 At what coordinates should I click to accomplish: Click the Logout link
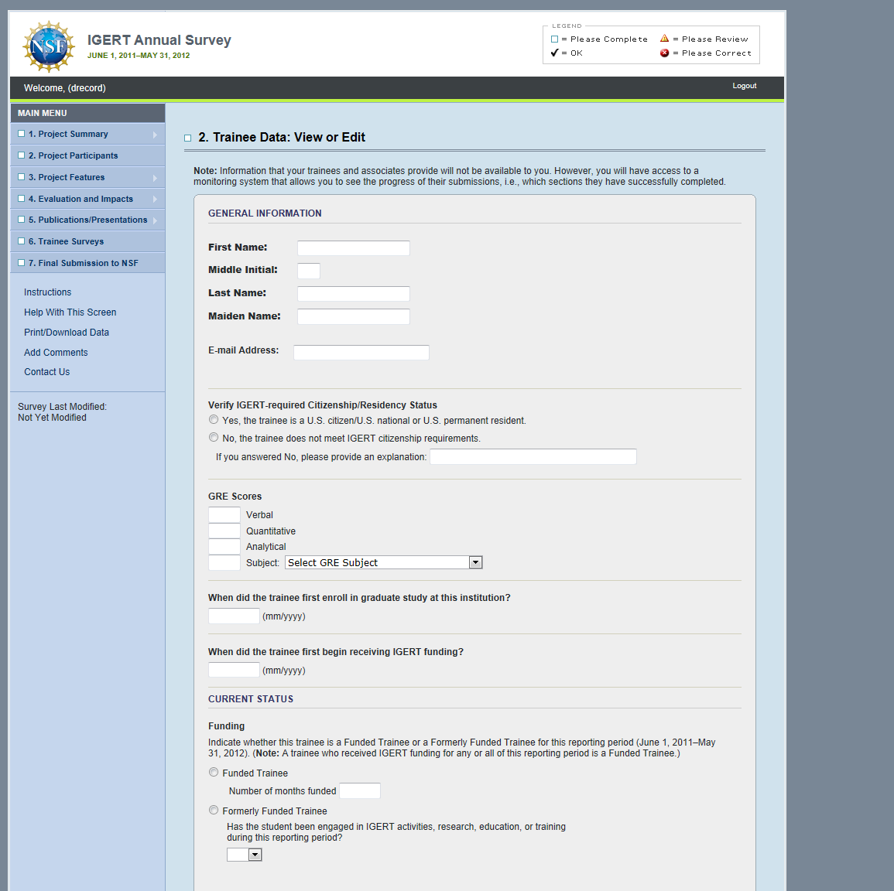[744, 86]
